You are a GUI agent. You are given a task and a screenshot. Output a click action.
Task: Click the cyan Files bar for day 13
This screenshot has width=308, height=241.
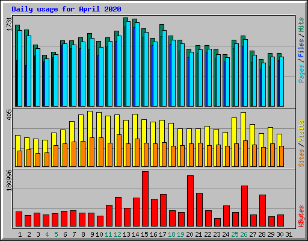128,64
